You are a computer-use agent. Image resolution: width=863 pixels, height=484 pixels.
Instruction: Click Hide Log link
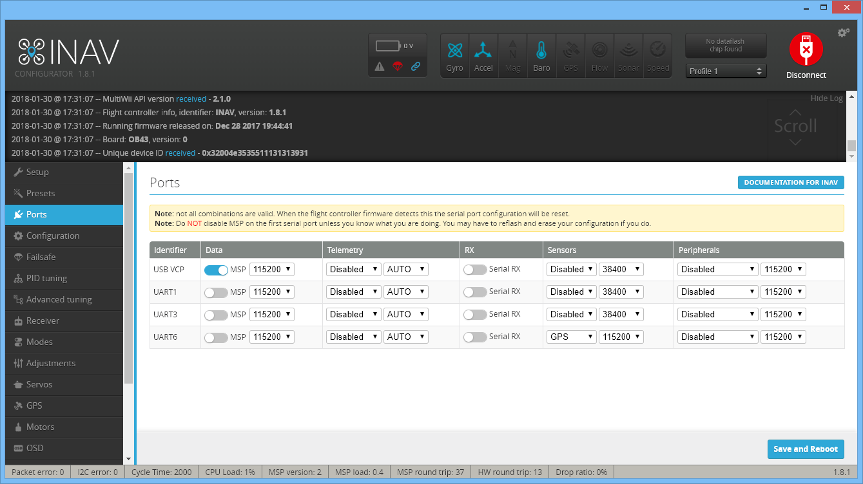(826, 98)
